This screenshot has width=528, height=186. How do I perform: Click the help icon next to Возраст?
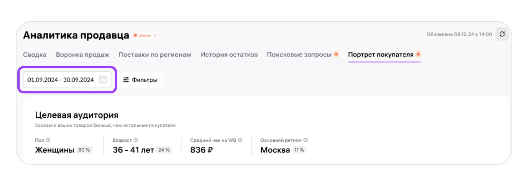pos(136,140)
